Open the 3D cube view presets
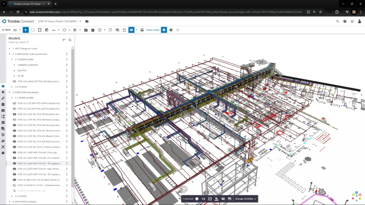The width and height of the screenshot is (365, 205). click(100, 30)
